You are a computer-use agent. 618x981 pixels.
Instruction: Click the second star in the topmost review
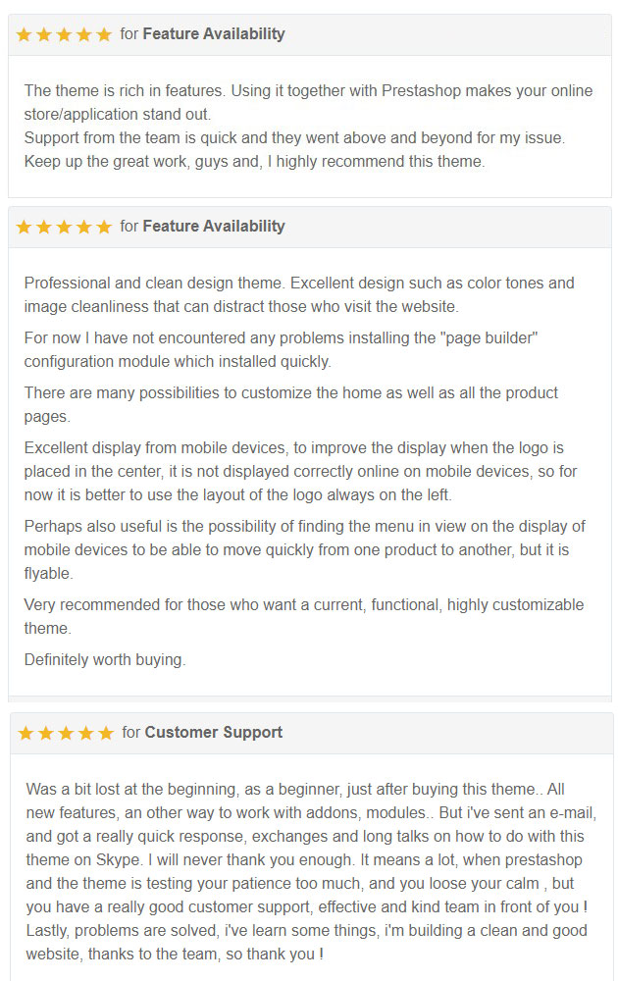coord(44,34)
